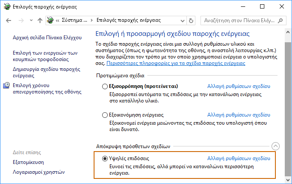Click Επιλογές παροχής ενέργειας breadcrumb
The image size is (292, 184).
click(x=129, y=20)
